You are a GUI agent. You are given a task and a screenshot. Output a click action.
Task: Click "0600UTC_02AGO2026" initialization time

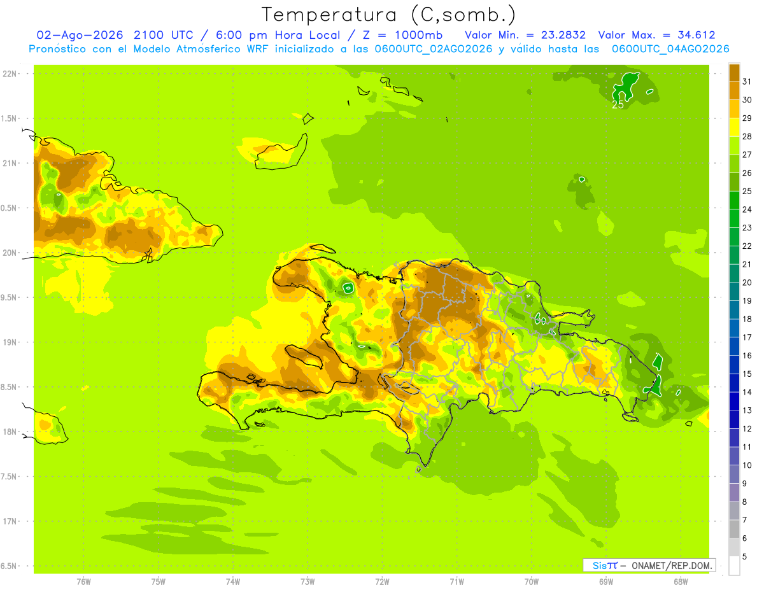pyautogui.click(x=432, y=49)
